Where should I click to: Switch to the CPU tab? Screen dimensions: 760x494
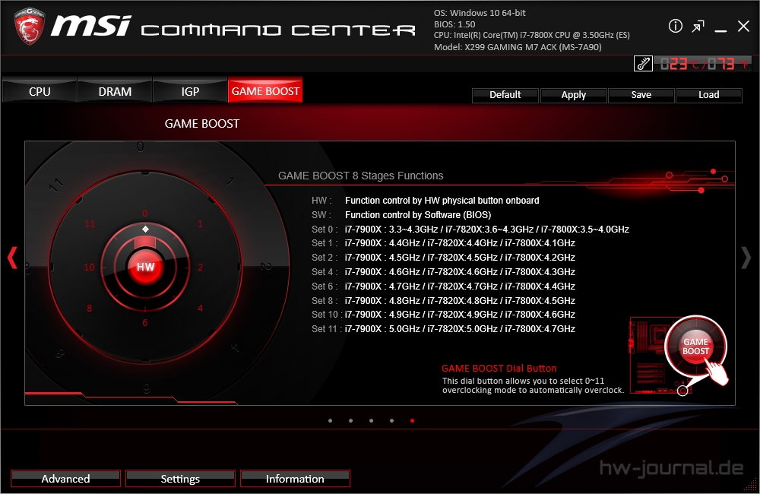tap(40, 92)
